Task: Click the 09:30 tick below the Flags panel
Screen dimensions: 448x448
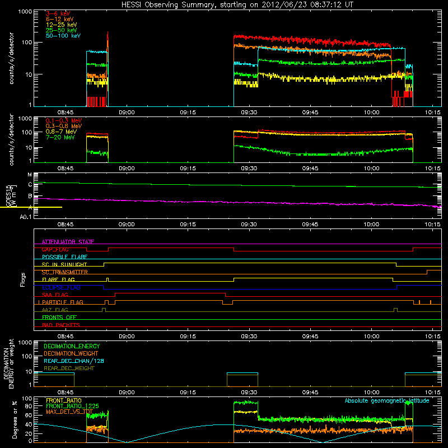Action: click(249, 337)
